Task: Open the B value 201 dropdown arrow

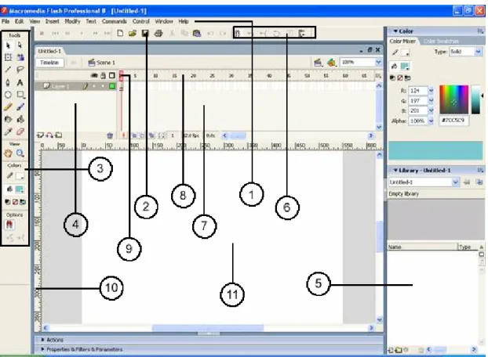Action: (x=431, y=110)
